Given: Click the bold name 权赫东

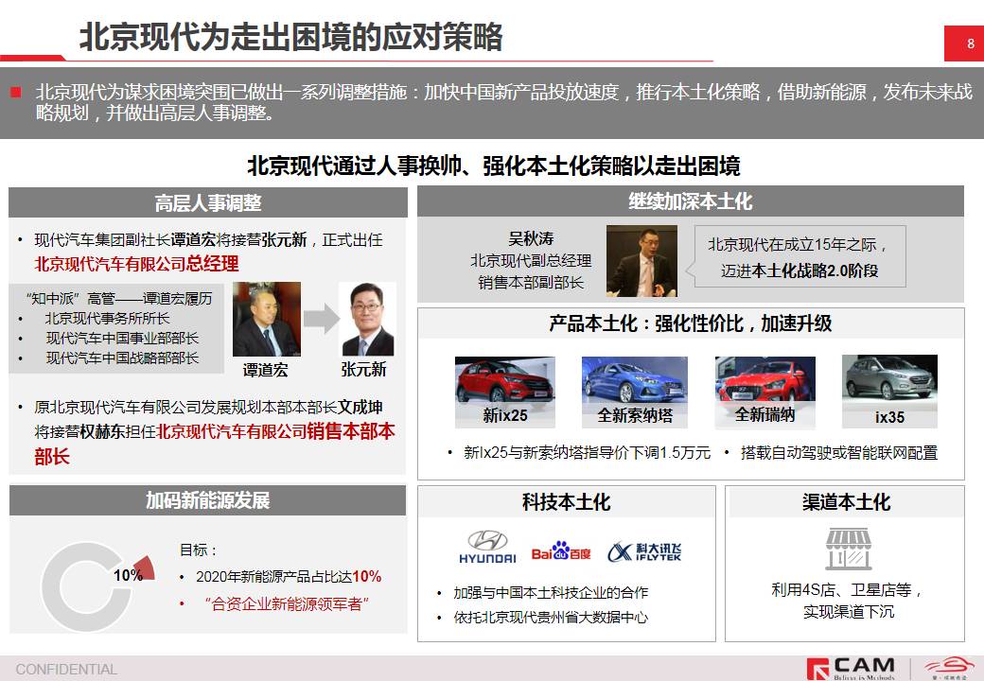Looking at the screenshot, I should point(102,432).
